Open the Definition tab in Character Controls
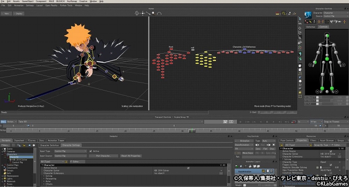The width and height of the screenshot is (349, 187). [311, 27]
